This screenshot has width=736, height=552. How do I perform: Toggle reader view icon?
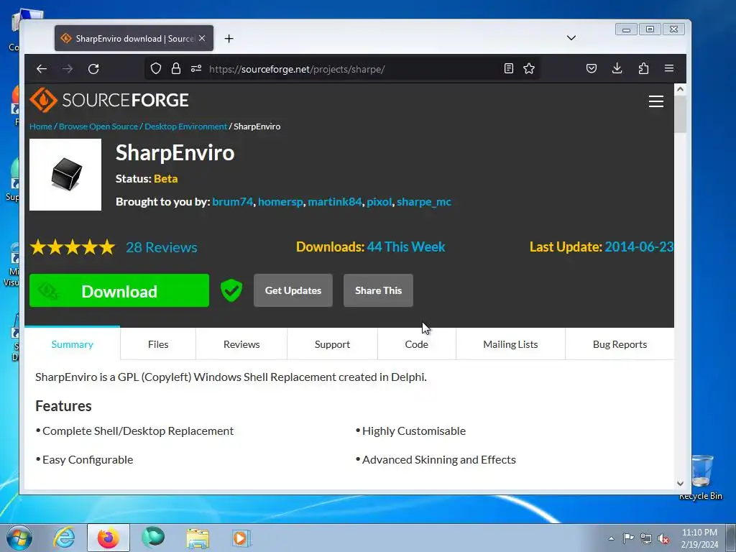tap(508, 69)
